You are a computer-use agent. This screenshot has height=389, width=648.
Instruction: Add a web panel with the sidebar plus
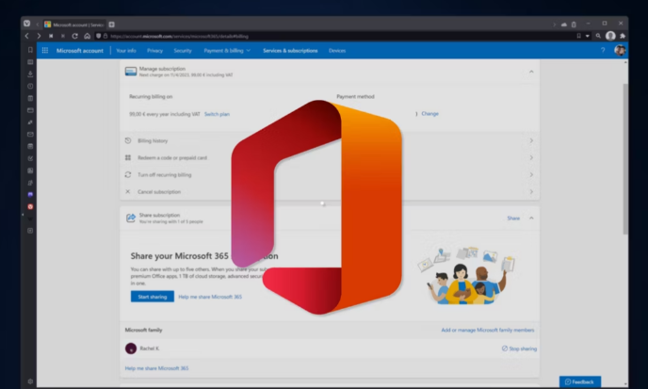coord(30,231)
